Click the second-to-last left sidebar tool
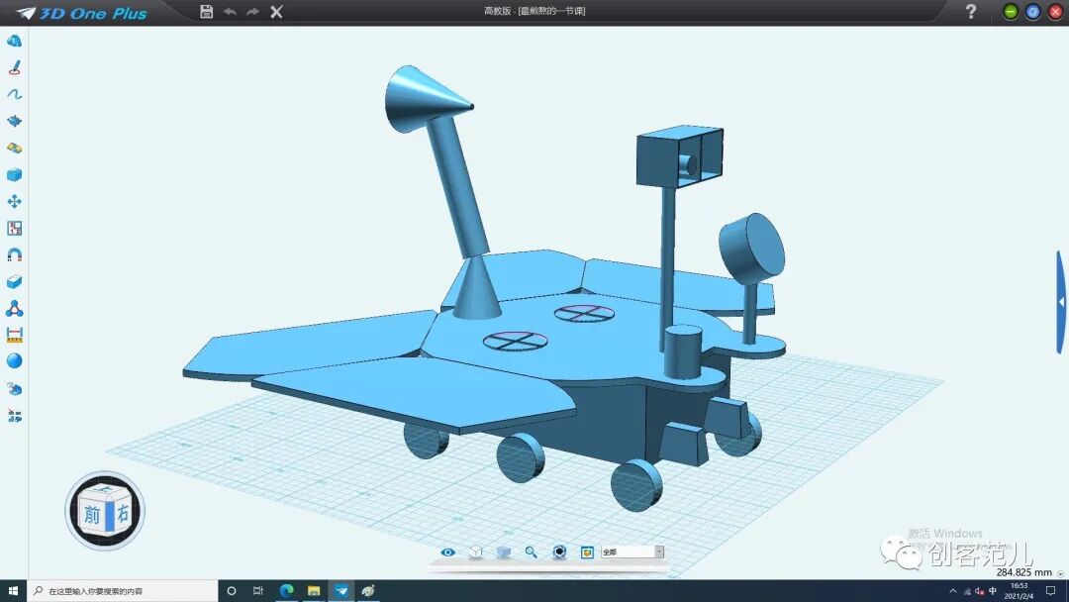 point(14,388)
